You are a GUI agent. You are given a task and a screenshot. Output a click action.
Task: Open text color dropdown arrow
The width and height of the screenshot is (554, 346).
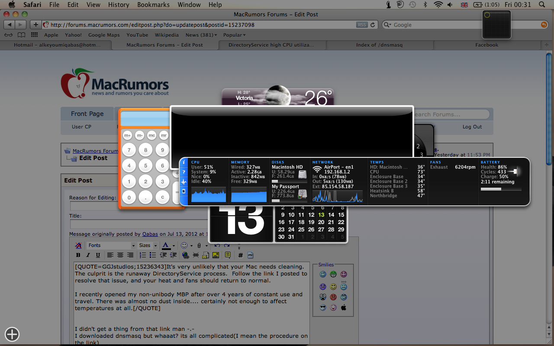coord(174,246)
